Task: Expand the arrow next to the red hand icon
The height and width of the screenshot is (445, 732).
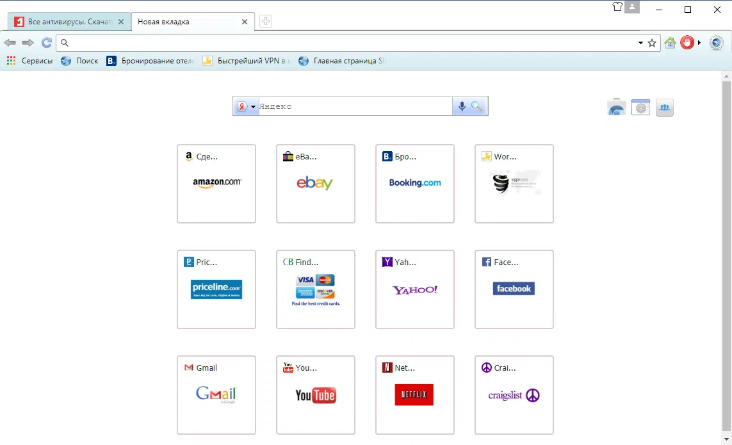Action: tap(699, 42)
